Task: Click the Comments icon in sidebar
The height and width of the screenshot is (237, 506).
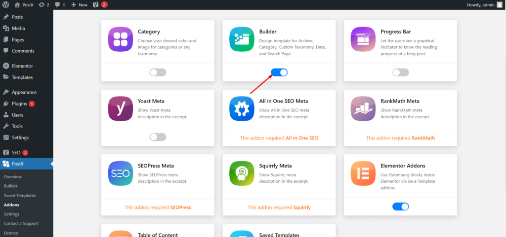Action: [x=6, y=51]
